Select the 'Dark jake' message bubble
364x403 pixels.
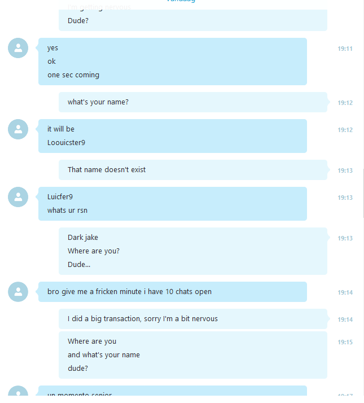pyautogui.click(x=193, y=251)
